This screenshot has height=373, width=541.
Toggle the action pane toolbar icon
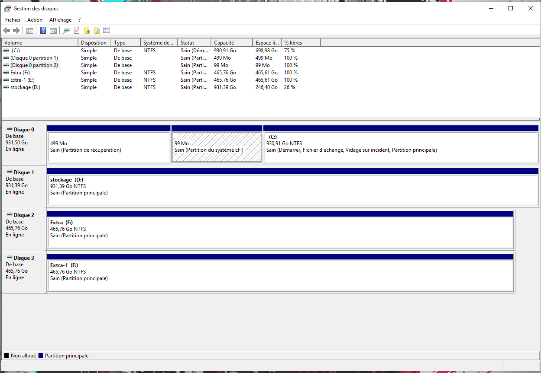pos(53,30)
